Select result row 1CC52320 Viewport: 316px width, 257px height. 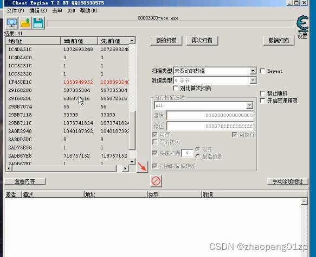tap(67, 74)
